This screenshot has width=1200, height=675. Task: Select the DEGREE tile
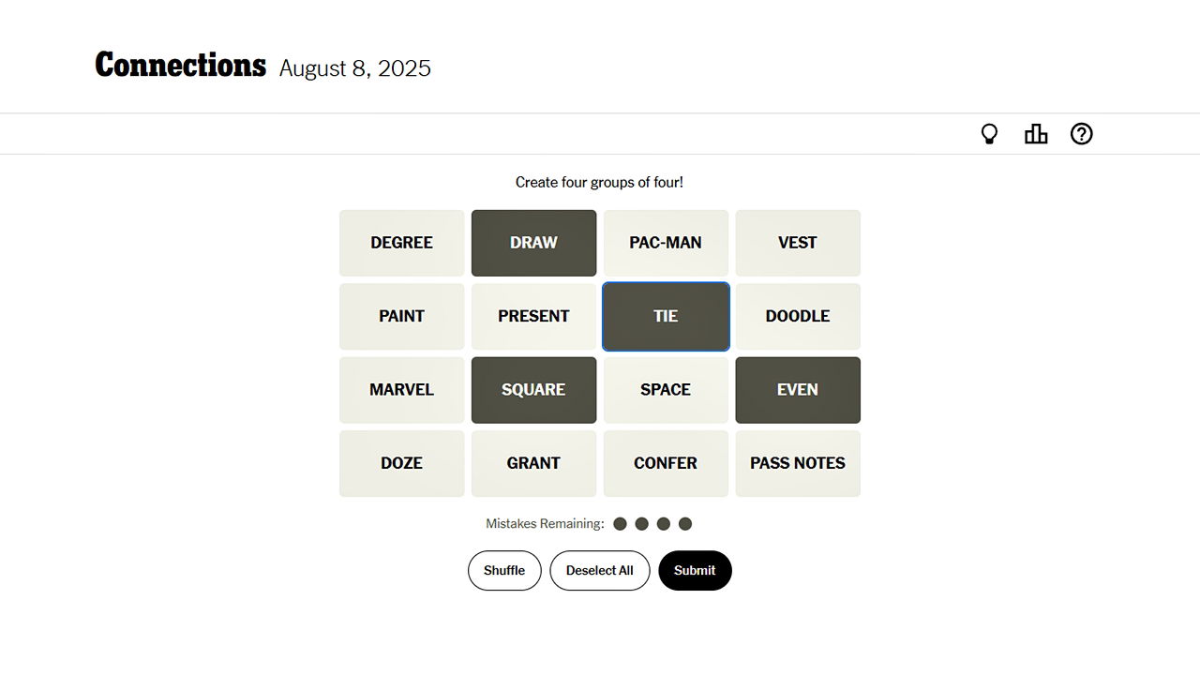coord(401,243)
